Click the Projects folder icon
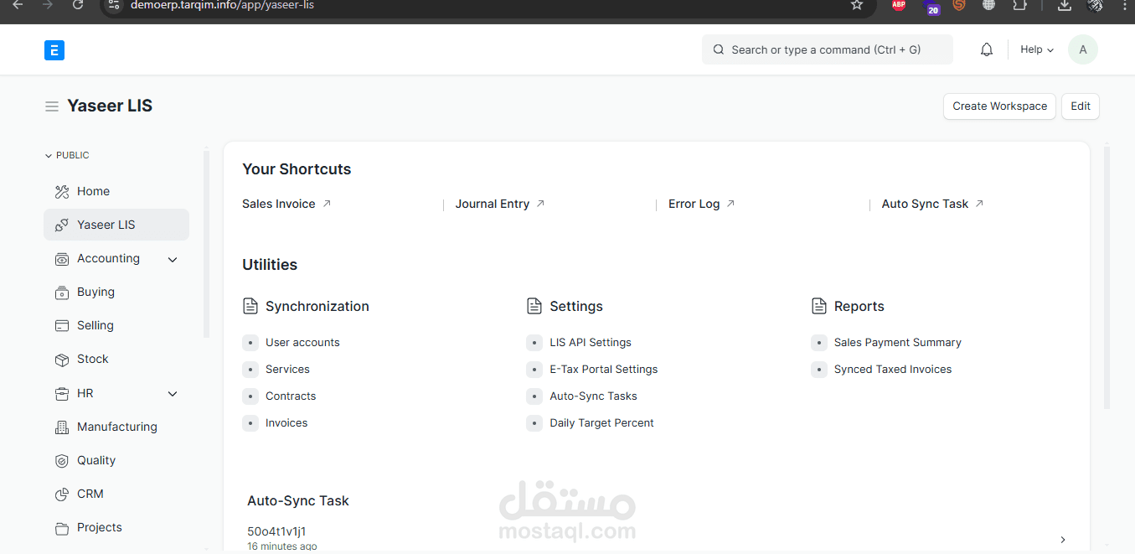This screenshot has width=1135, height=554. coord(62,528)
